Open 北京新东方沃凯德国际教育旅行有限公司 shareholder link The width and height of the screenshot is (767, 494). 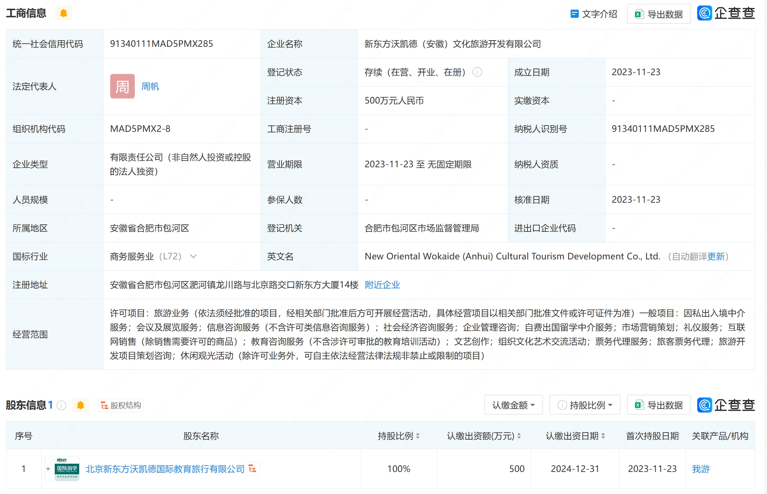click(x=165, y=469)
